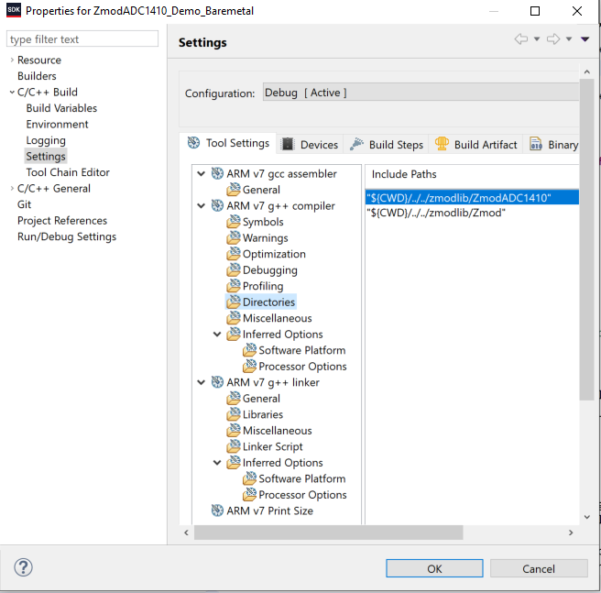Click the Linker Script option icon
The height and width of the screenshot is (593, 601).
233,446
